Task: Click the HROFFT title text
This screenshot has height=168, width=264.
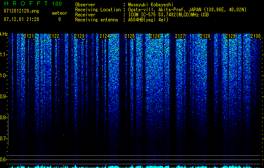Action: [x=26, y=3]
